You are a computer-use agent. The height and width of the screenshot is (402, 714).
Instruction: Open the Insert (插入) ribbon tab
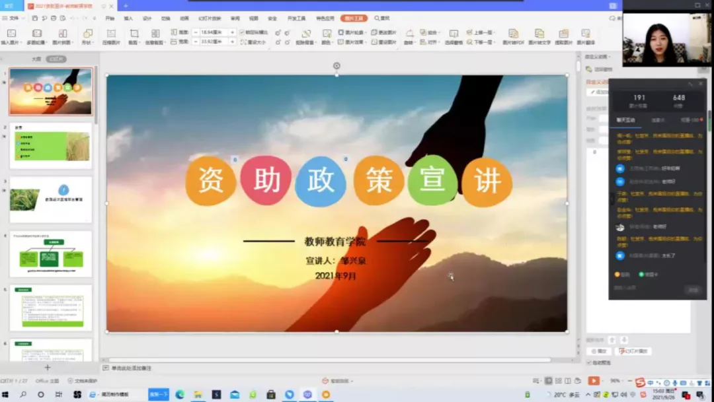128,18
